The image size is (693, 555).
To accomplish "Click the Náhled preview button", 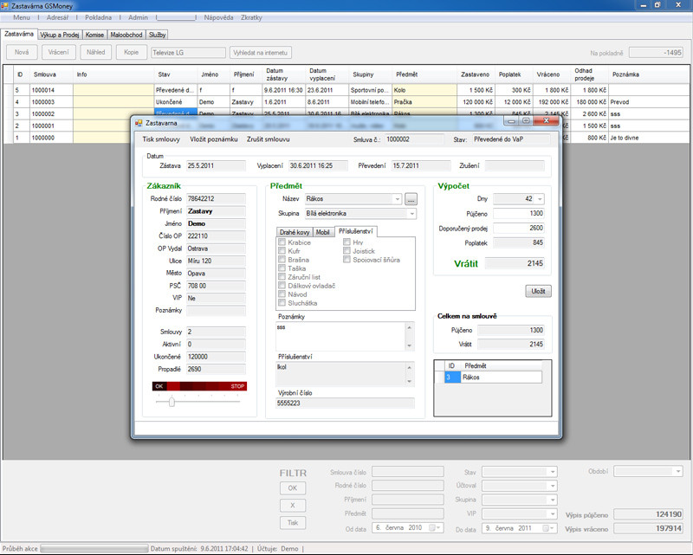I will 96,52.
